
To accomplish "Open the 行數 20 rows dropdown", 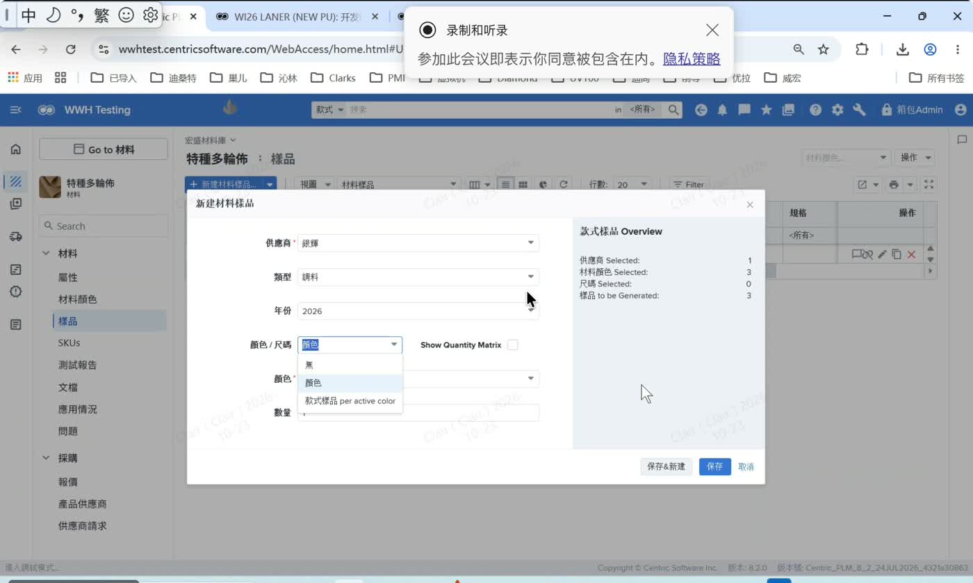I will tap(632, 185).
